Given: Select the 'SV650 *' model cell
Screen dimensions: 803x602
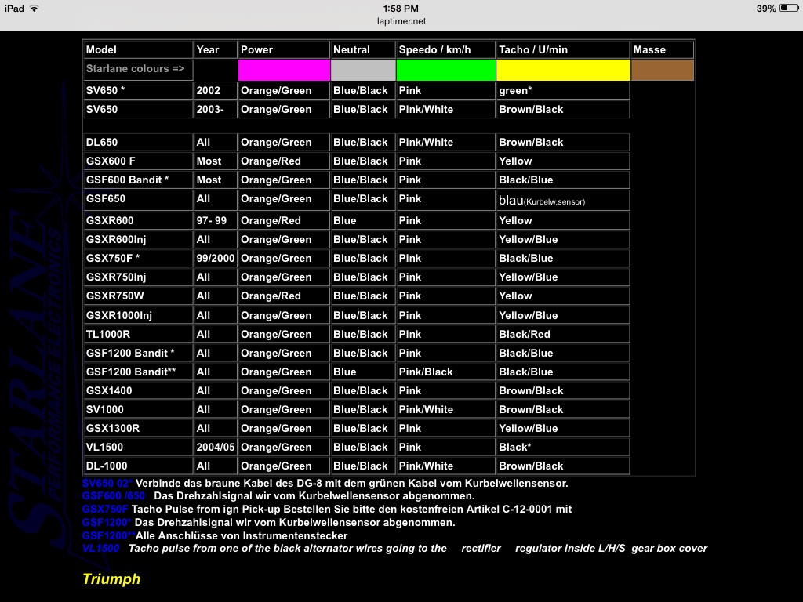Looking at the screenshot, I should pos(138,91).
